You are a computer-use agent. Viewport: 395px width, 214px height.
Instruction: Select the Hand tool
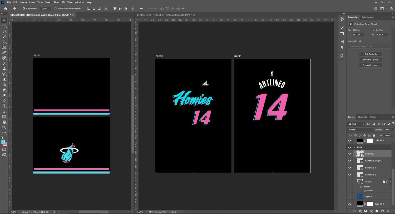pyautogui.click(x=4, y=122)
